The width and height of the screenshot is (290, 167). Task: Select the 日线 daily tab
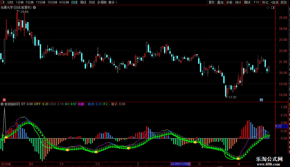point(74,2)
